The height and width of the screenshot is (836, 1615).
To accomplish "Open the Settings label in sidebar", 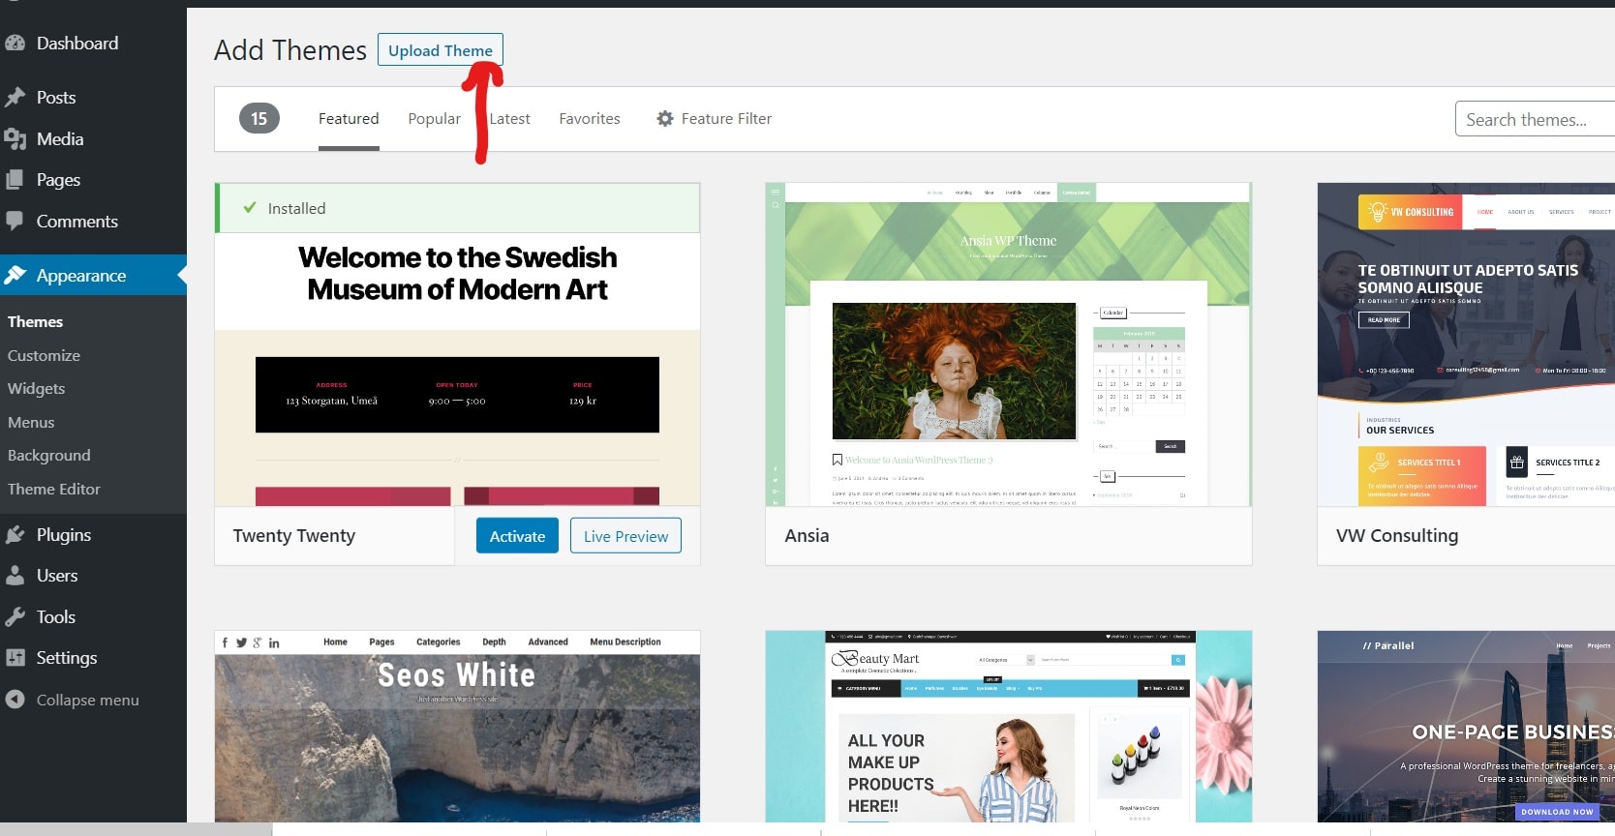I will pos(67,658).
